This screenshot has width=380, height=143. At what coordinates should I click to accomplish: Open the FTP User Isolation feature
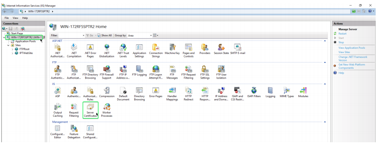tap(221, 72)
